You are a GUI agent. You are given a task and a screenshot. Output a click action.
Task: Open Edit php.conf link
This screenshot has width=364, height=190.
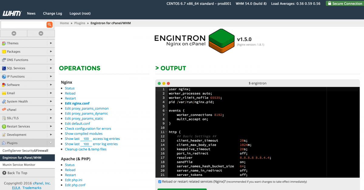(x=75, y=185)
